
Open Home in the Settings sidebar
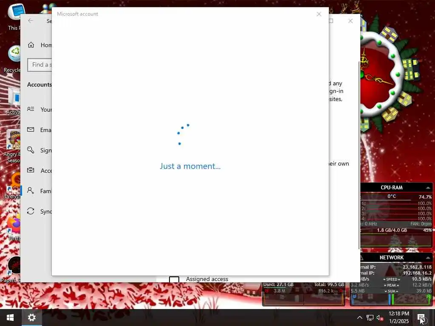point(39,45)
